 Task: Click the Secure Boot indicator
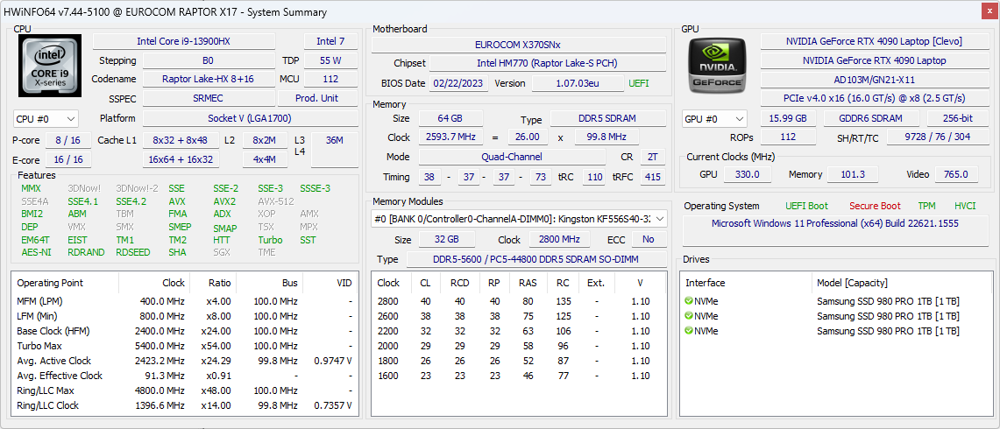click(x=875, y=206)
